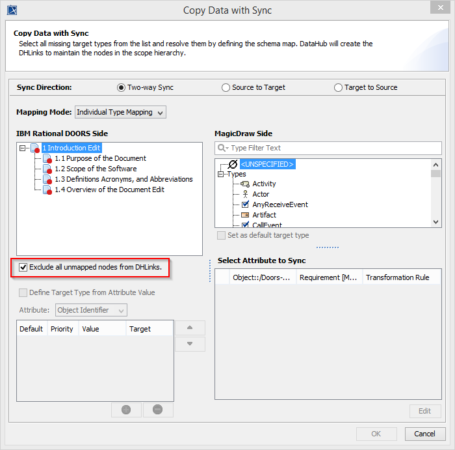
Task: Select Artifact in the types list
Action: click(x=264, y=215)
